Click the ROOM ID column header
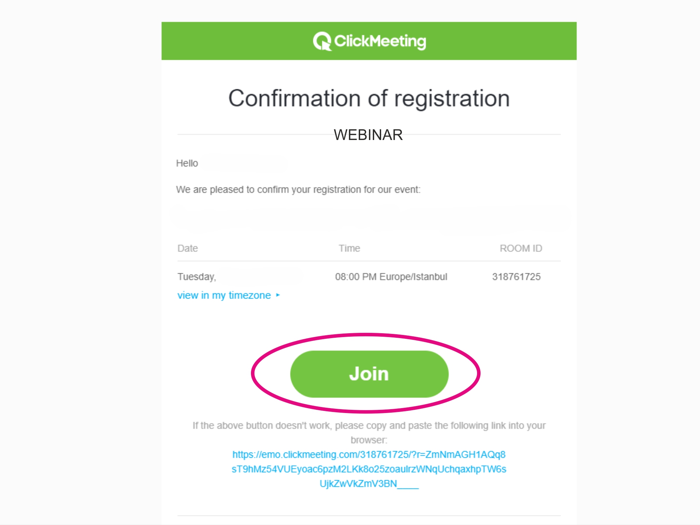 pyautogui.click(x=521, y=248)
